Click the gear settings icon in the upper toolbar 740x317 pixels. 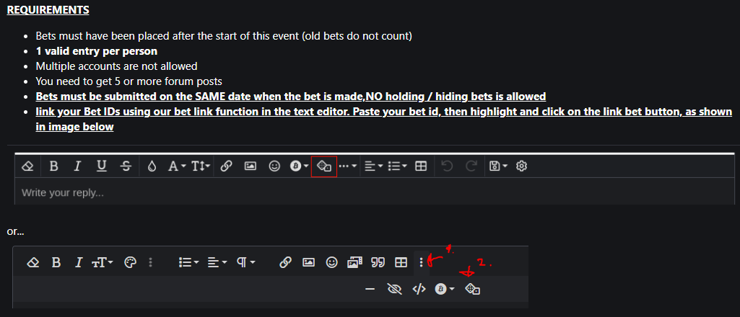523,166
